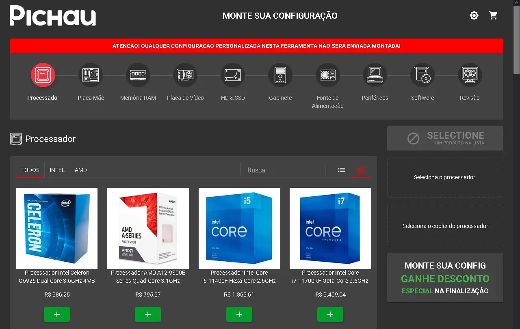This screenshot has width=520, height=329.
Task: Click the 'Seleciona o cooler do processador' slot
Action: pyautogui.click(x=445, y=226)
